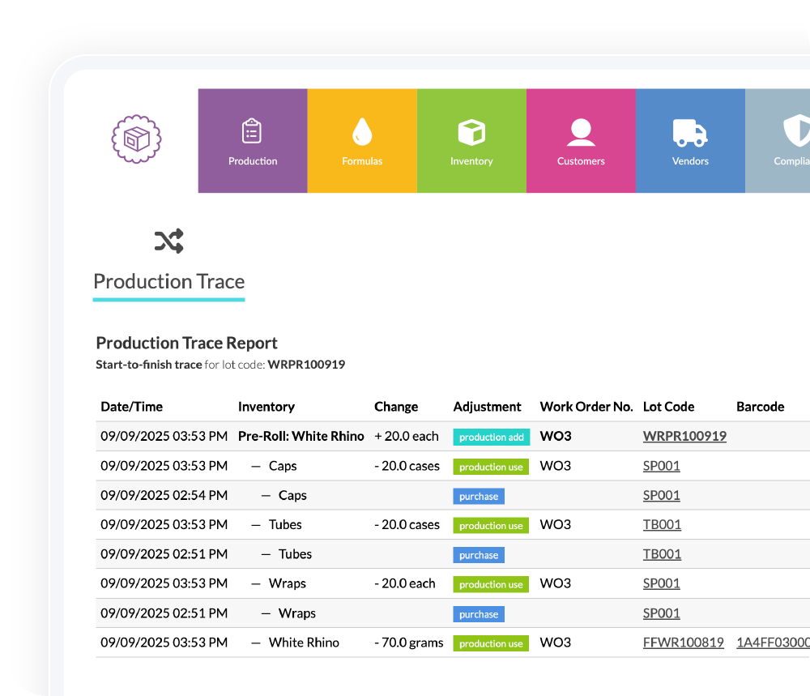Click 'production use' badge in Caps row
The image size is (810, 696).
(x=491, y=467)
